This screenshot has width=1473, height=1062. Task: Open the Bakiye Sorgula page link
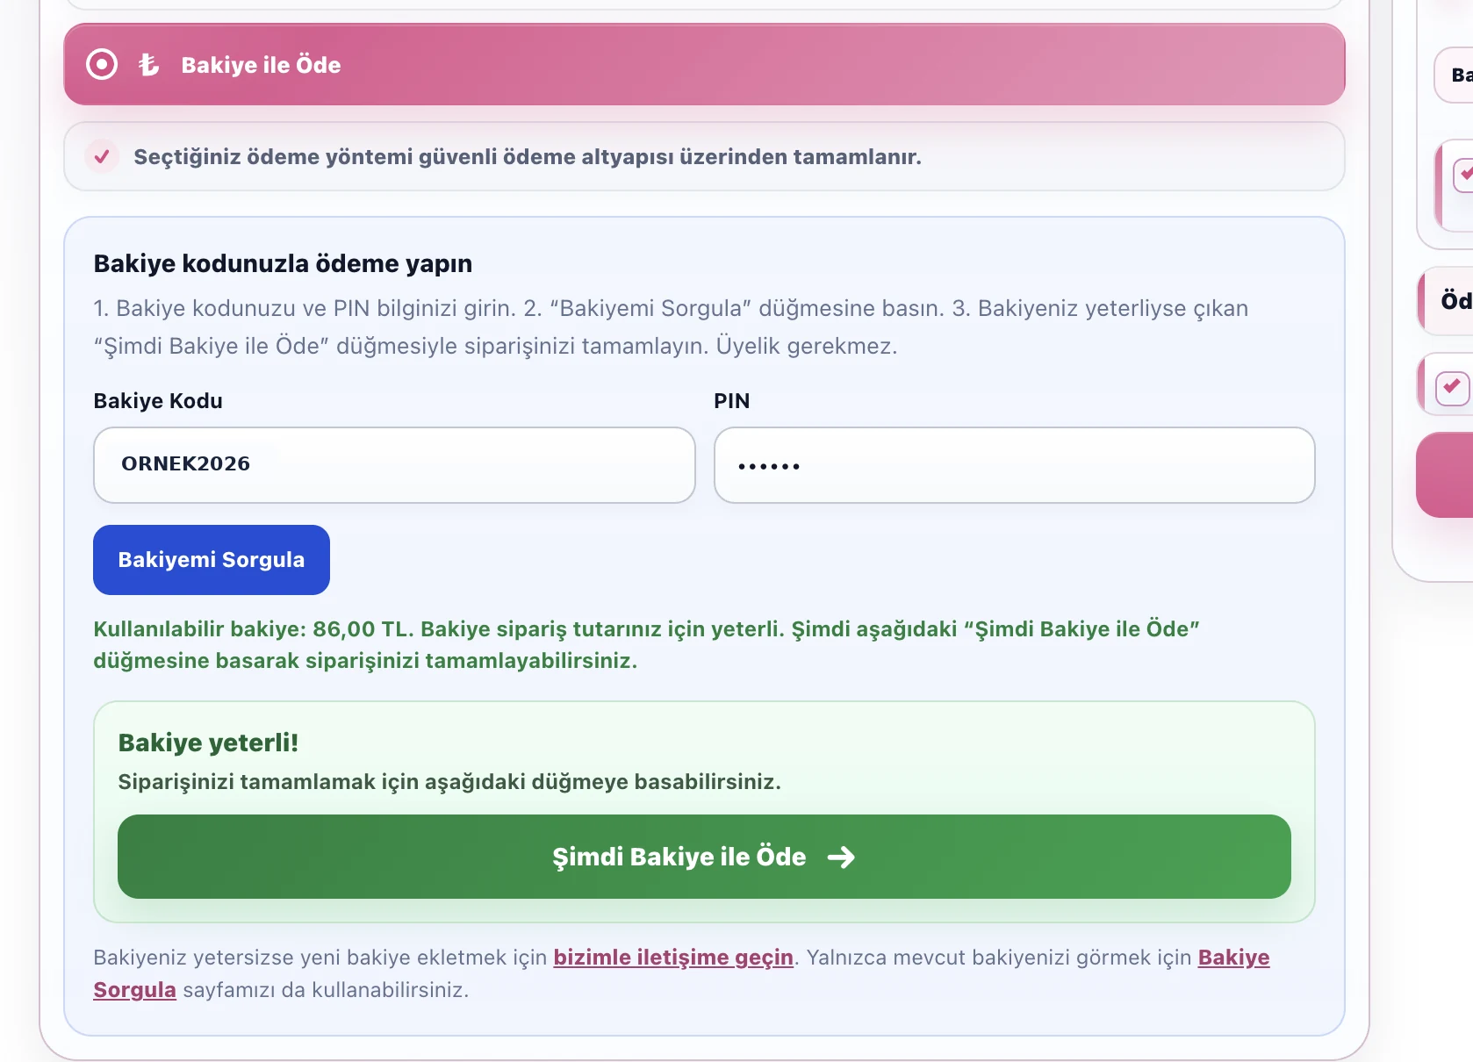(x=681, y=973)
